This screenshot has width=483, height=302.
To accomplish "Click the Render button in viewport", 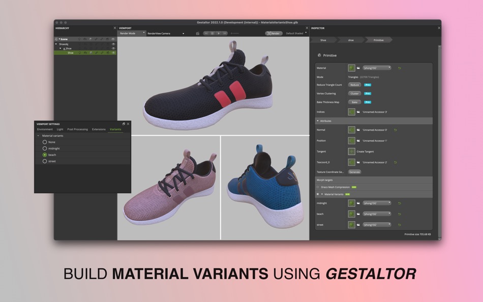I will [274, 33].
